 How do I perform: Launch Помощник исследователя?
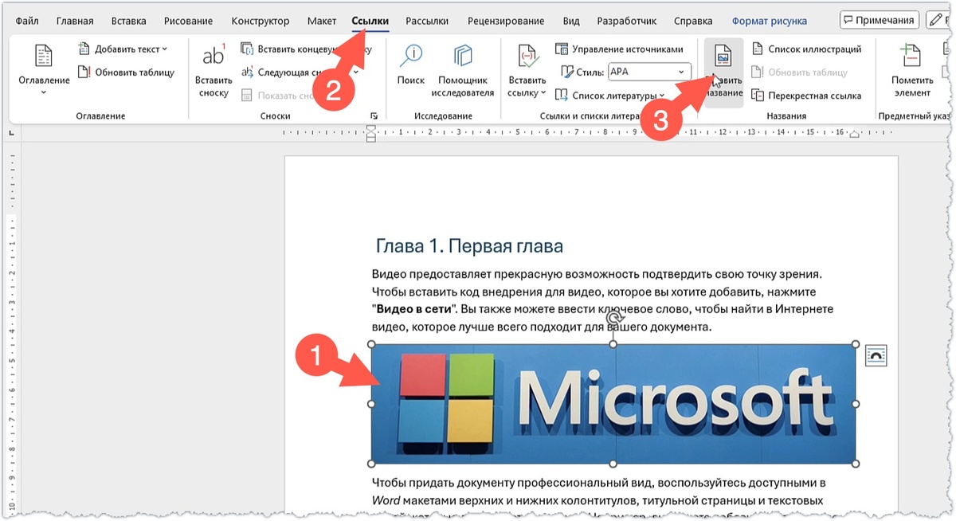click(x=463, y=70)
